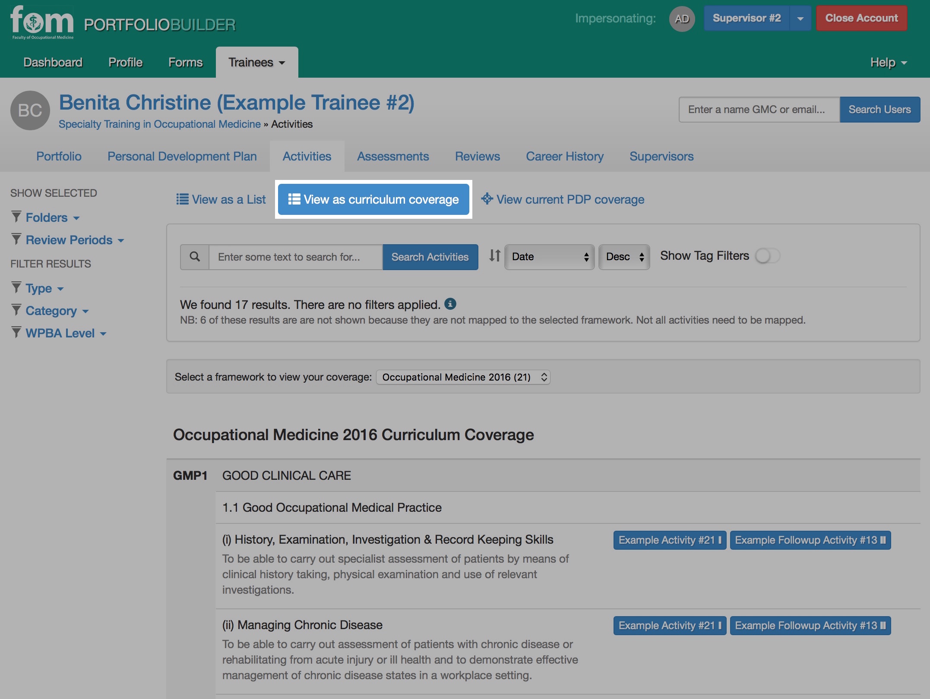
Task: Open the Career History tab
Action: [565, 156]
